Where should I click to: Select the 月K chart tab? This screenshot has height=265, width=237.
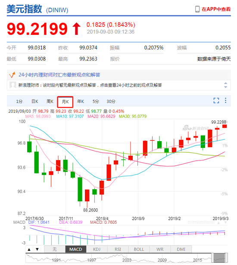65,102
